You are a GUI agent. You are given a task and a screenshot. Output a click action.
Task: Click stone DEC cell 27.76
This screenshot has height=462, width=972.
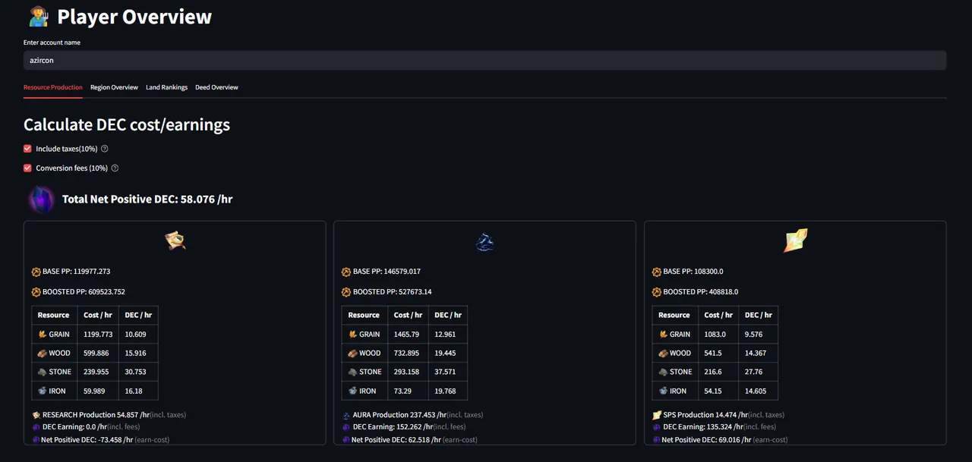click(x=759, y=372)
